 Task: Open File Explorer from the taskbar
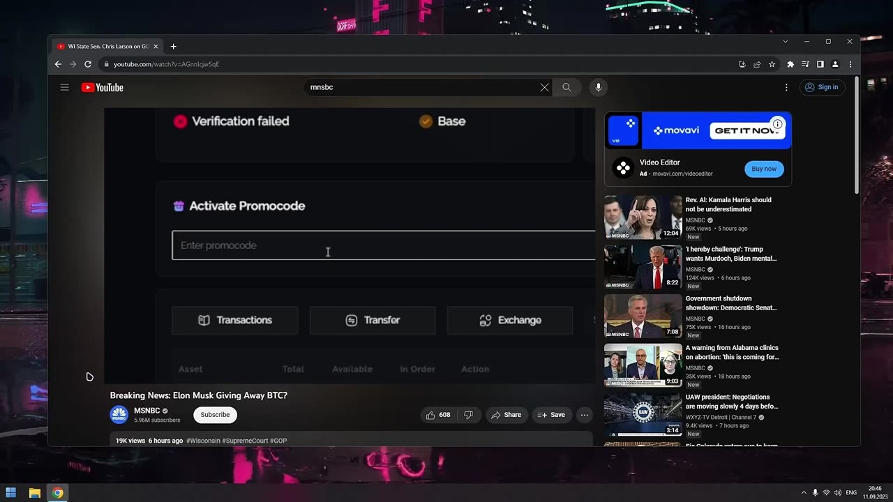pyautogui.click(x=34, y=493)
